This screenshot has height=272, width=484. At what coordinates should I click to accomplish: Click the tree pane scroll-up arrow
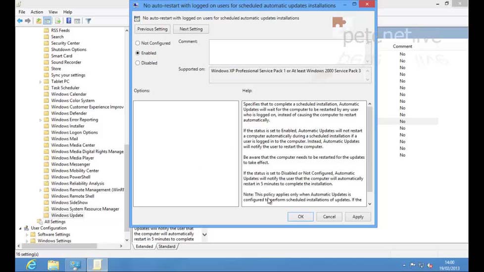[127, 31]
